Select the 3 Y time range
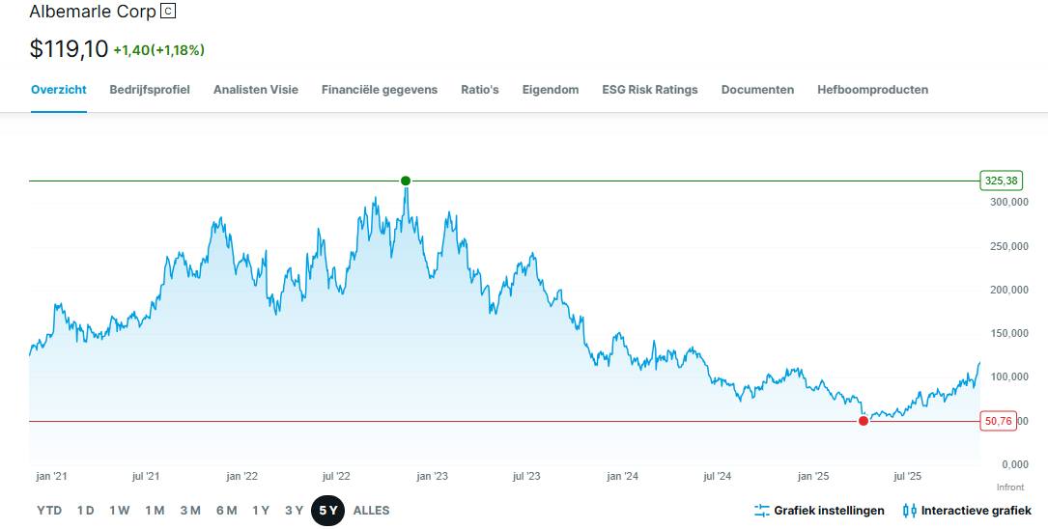Screen dimensions: 1048x529 pos(294,511)
